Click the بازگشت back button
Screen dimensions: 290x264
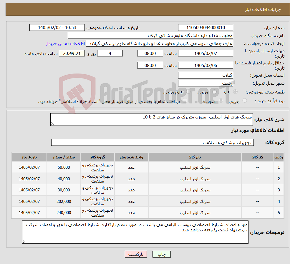click(x=136, y=254)
